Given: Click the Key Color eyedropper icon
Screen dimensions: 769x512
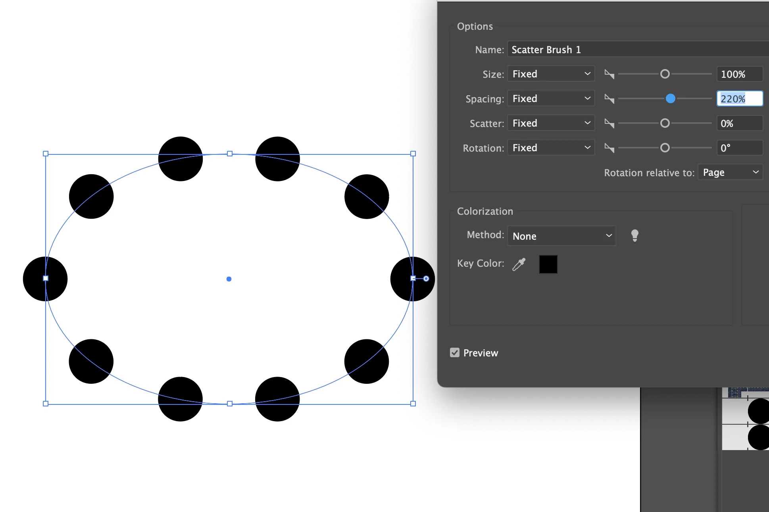Looking at the screenshot, I should pos(519,264).
